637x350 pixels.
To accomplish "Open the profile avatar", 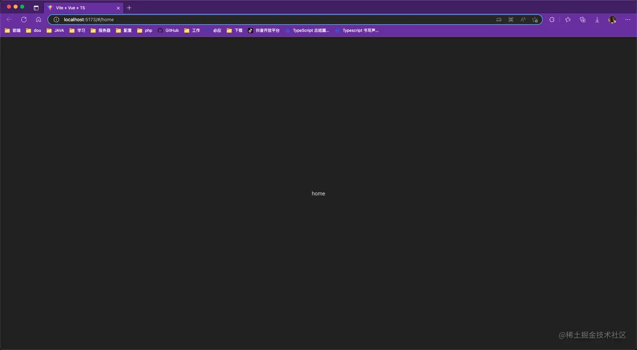I will (613, 19).
